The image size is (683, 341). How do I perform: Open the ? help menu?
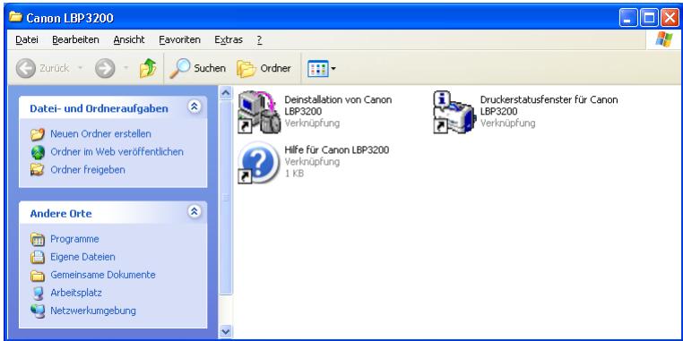(x=259, y=40)
